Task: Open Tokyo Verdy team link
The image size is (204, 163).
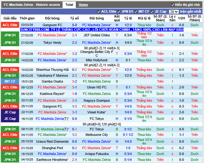Action: coord(52,43)
